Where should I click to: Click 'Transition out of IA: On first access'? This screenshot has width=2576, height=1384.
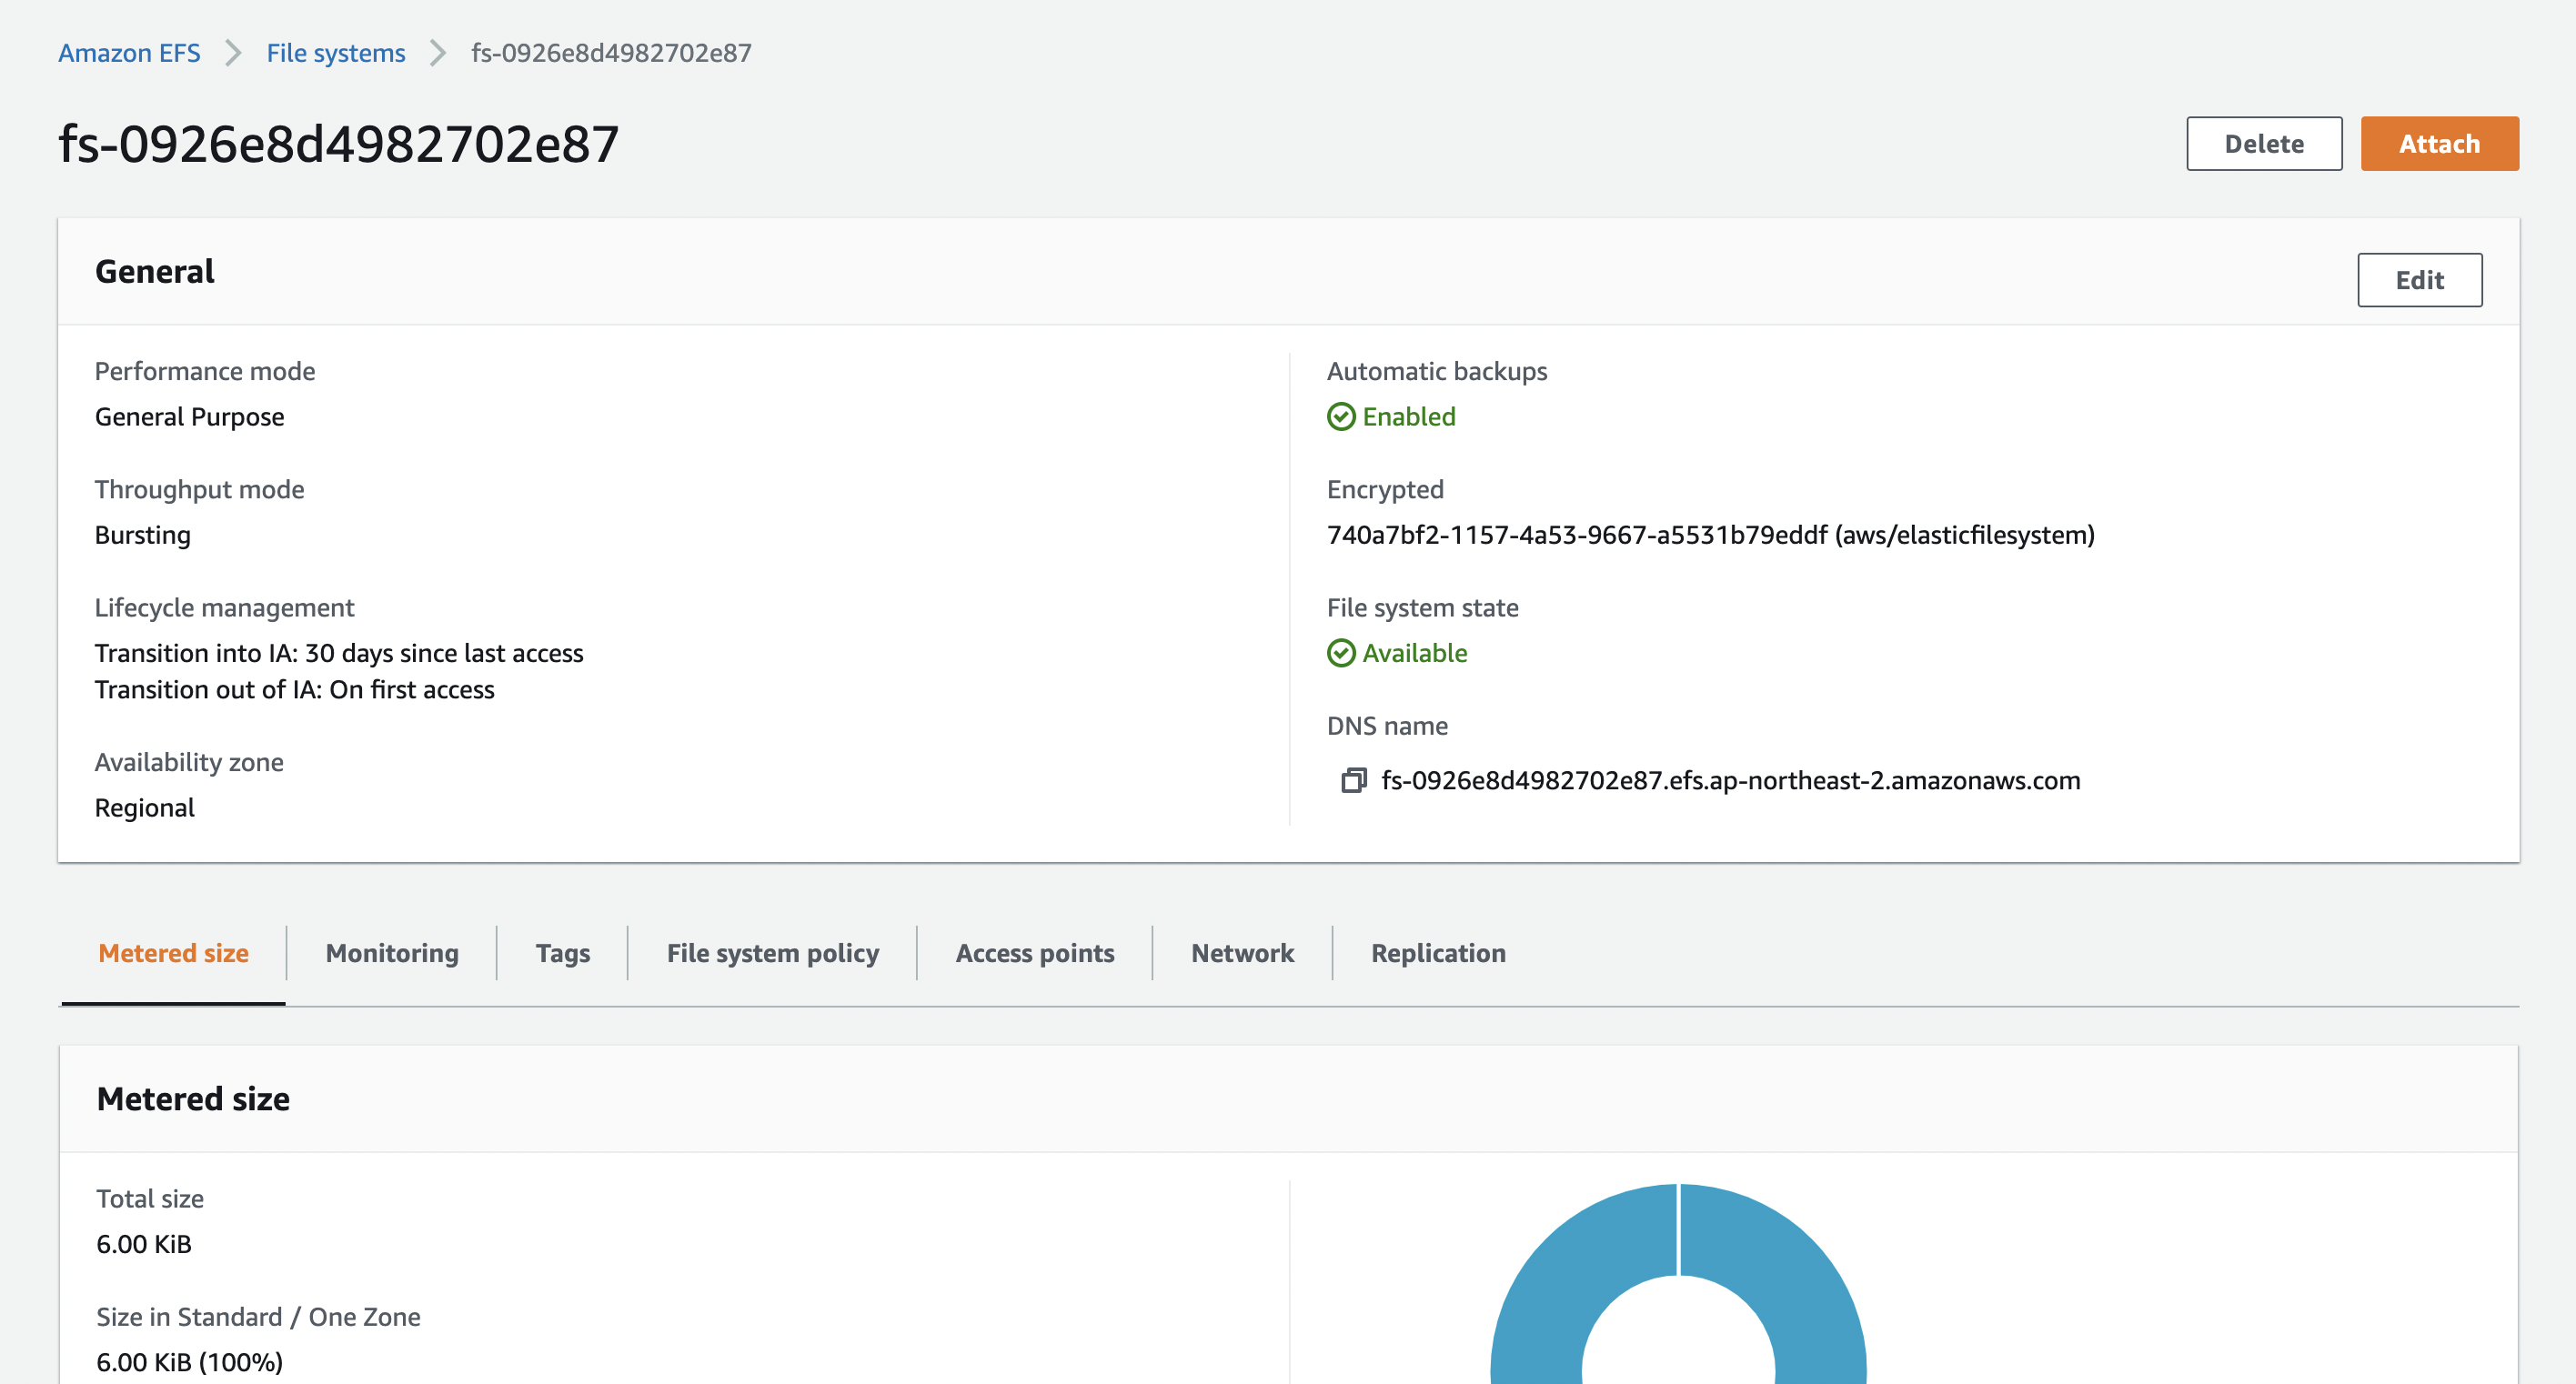(x=294, y=689)
